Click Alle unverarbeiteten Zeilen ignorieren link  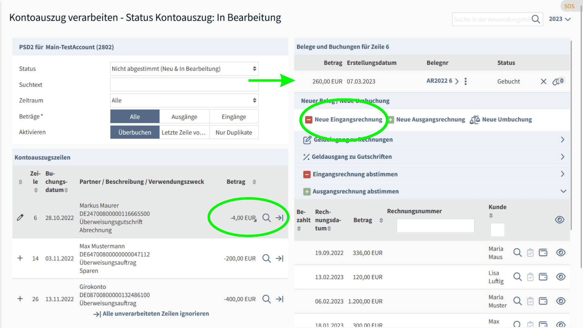155,314
